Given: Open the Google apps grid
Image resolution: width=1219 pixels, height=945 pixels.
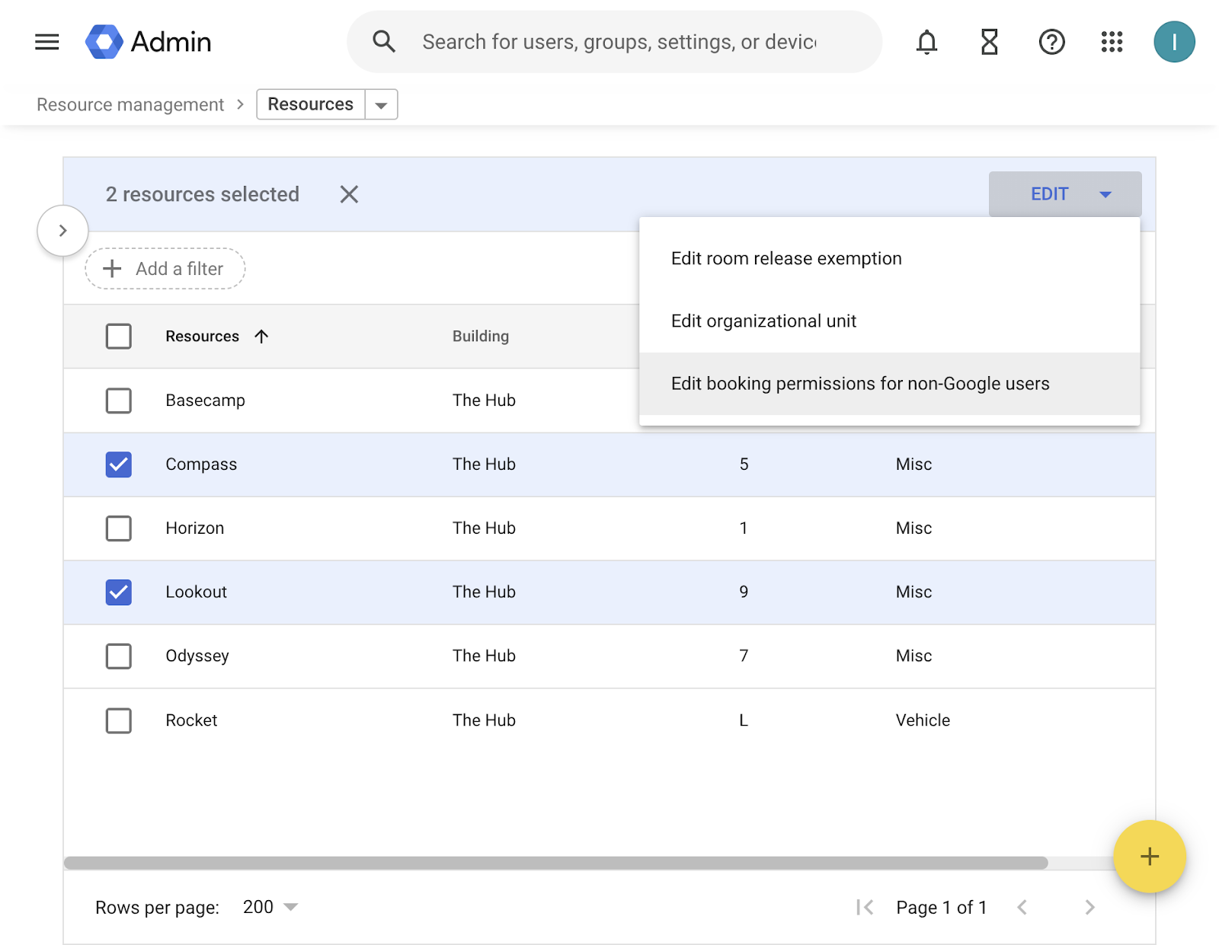Looking at the screenshot, I should [x=1112, y=42].
